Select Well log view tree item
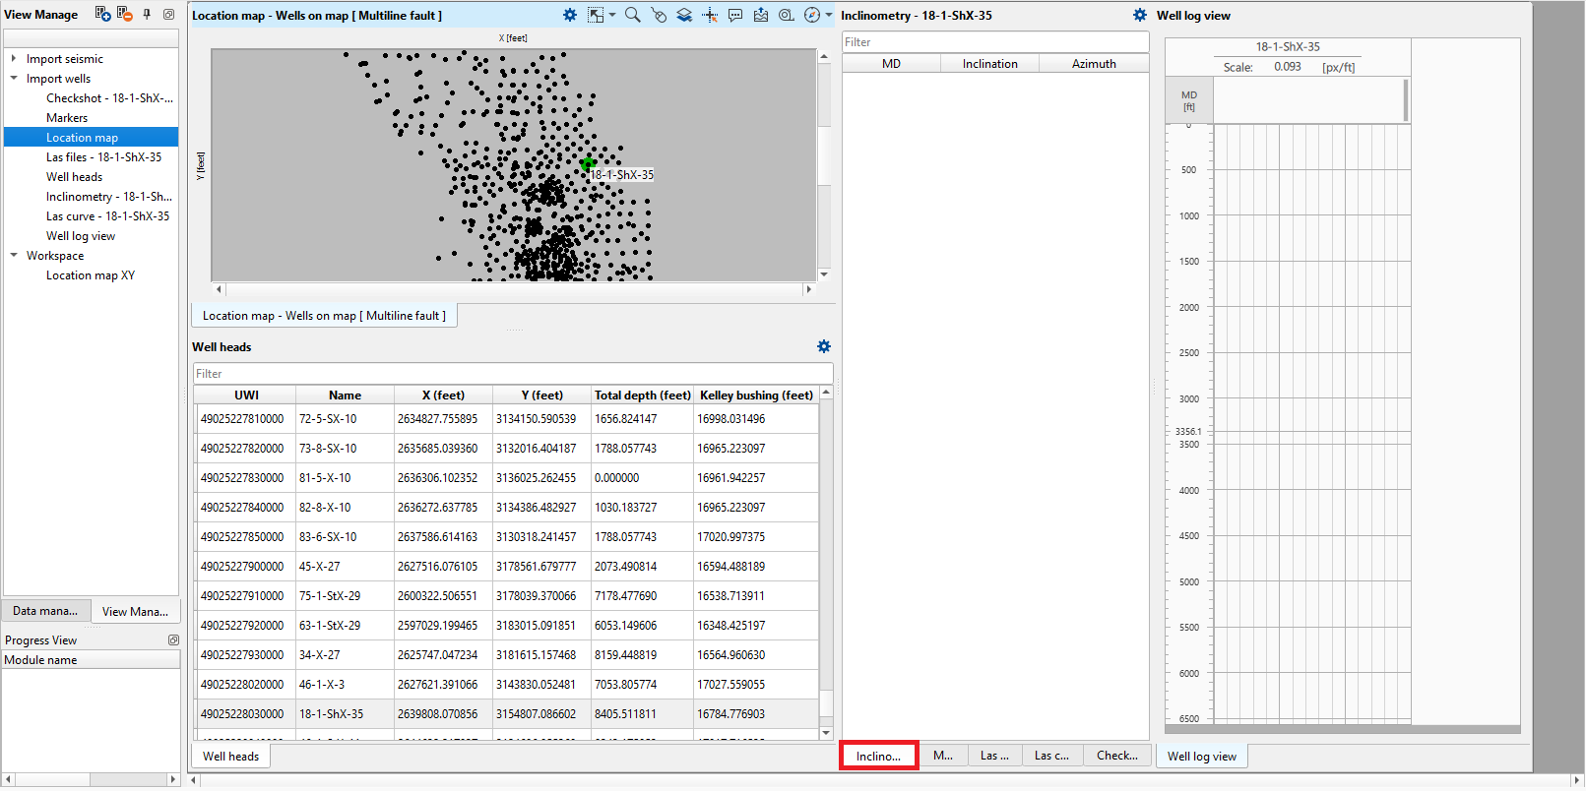Image resolution: width=1586 pixels, height=791 pixels. (81, 236)
